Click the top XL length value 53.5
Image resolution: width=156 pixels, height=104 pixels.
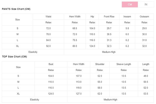(146, 94)
